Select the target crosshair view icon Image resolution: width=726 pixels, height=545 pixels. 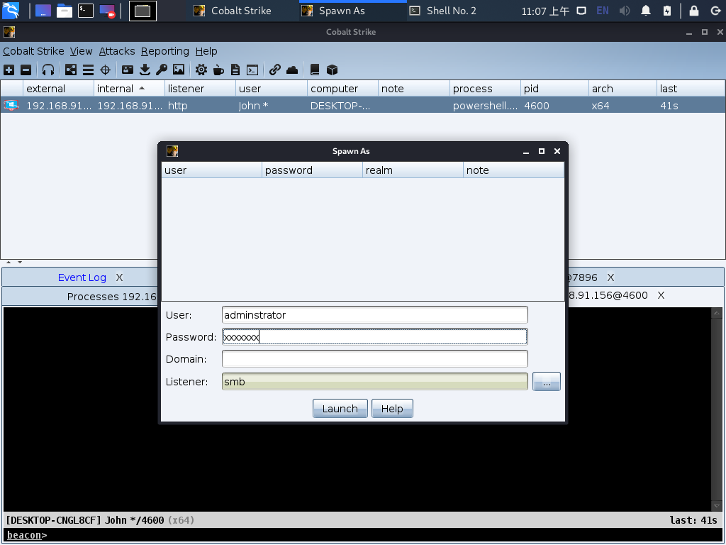click(x=106, y=70)
